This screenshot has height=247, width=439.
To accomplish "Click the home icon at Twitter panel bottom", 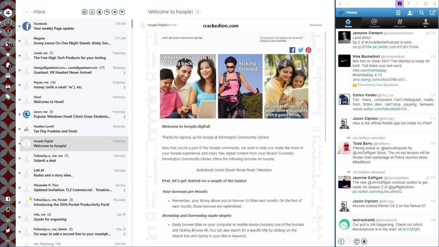I will (x=364, y=242).
